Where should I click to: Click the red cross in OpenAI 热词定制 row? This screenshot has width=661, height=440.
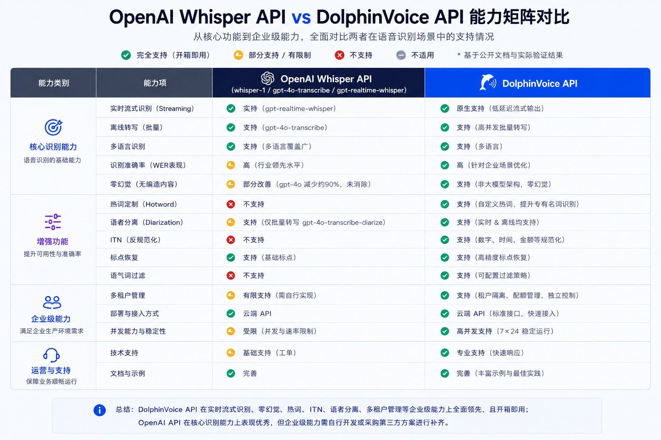231,204
